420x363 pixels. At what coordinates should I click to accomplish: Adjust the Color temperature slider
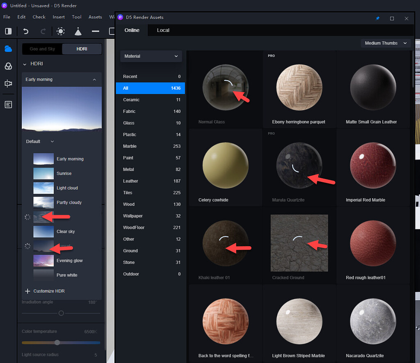pyautogui.click(x=57, y=343)
